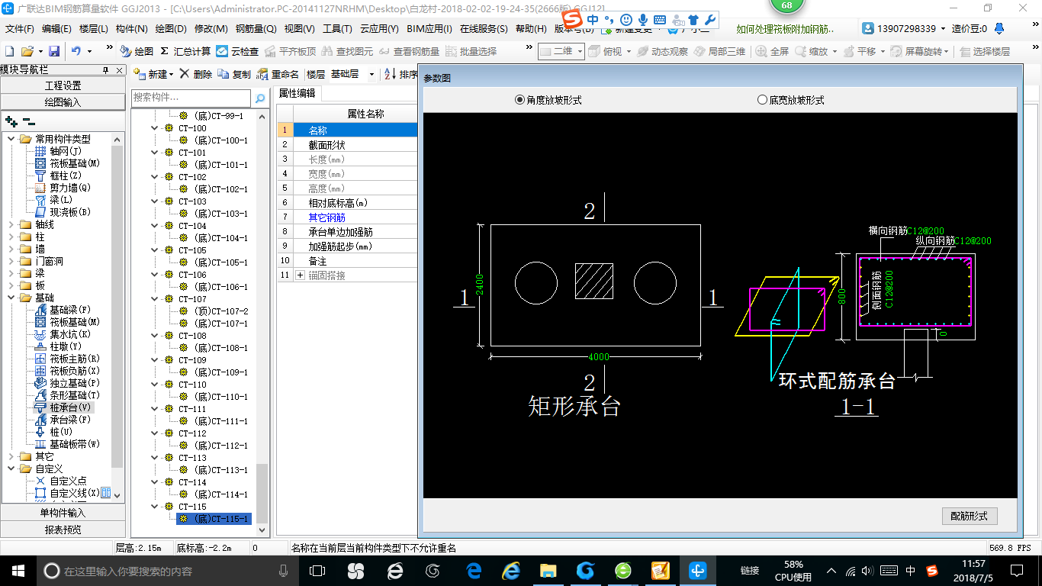Collapse the CT-107 node
Image resolution: width=1042 pixels, height=586 pixels.
pos(156,299)
